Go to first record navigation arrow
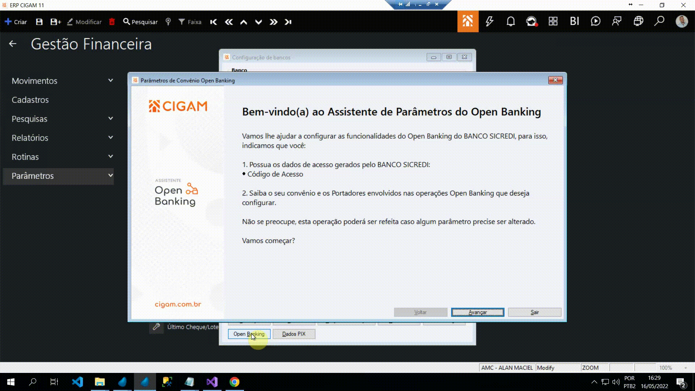The height and width of the screenshot is (391, 695). point(214,22)
